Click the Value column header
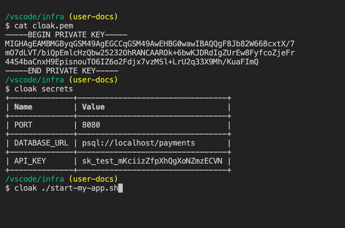 point(93,107)
